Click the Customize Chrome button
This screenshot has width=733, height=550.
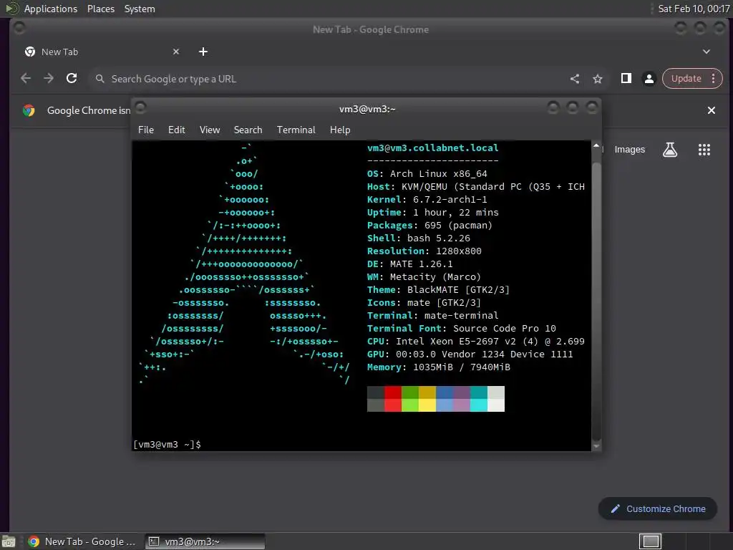657,509
